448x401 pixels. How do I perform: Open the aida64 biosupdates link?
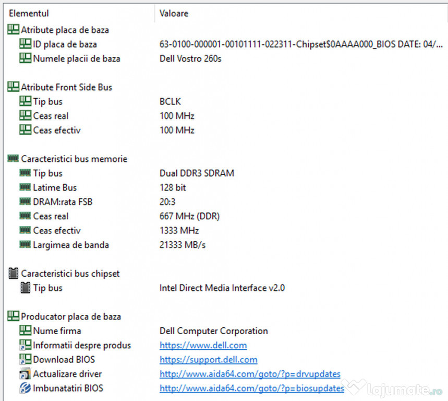tap(252, 388)
